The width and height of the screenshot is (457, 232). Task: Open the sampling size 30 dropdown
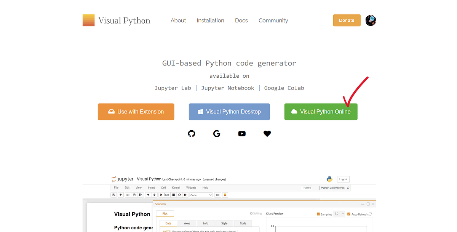339,214
